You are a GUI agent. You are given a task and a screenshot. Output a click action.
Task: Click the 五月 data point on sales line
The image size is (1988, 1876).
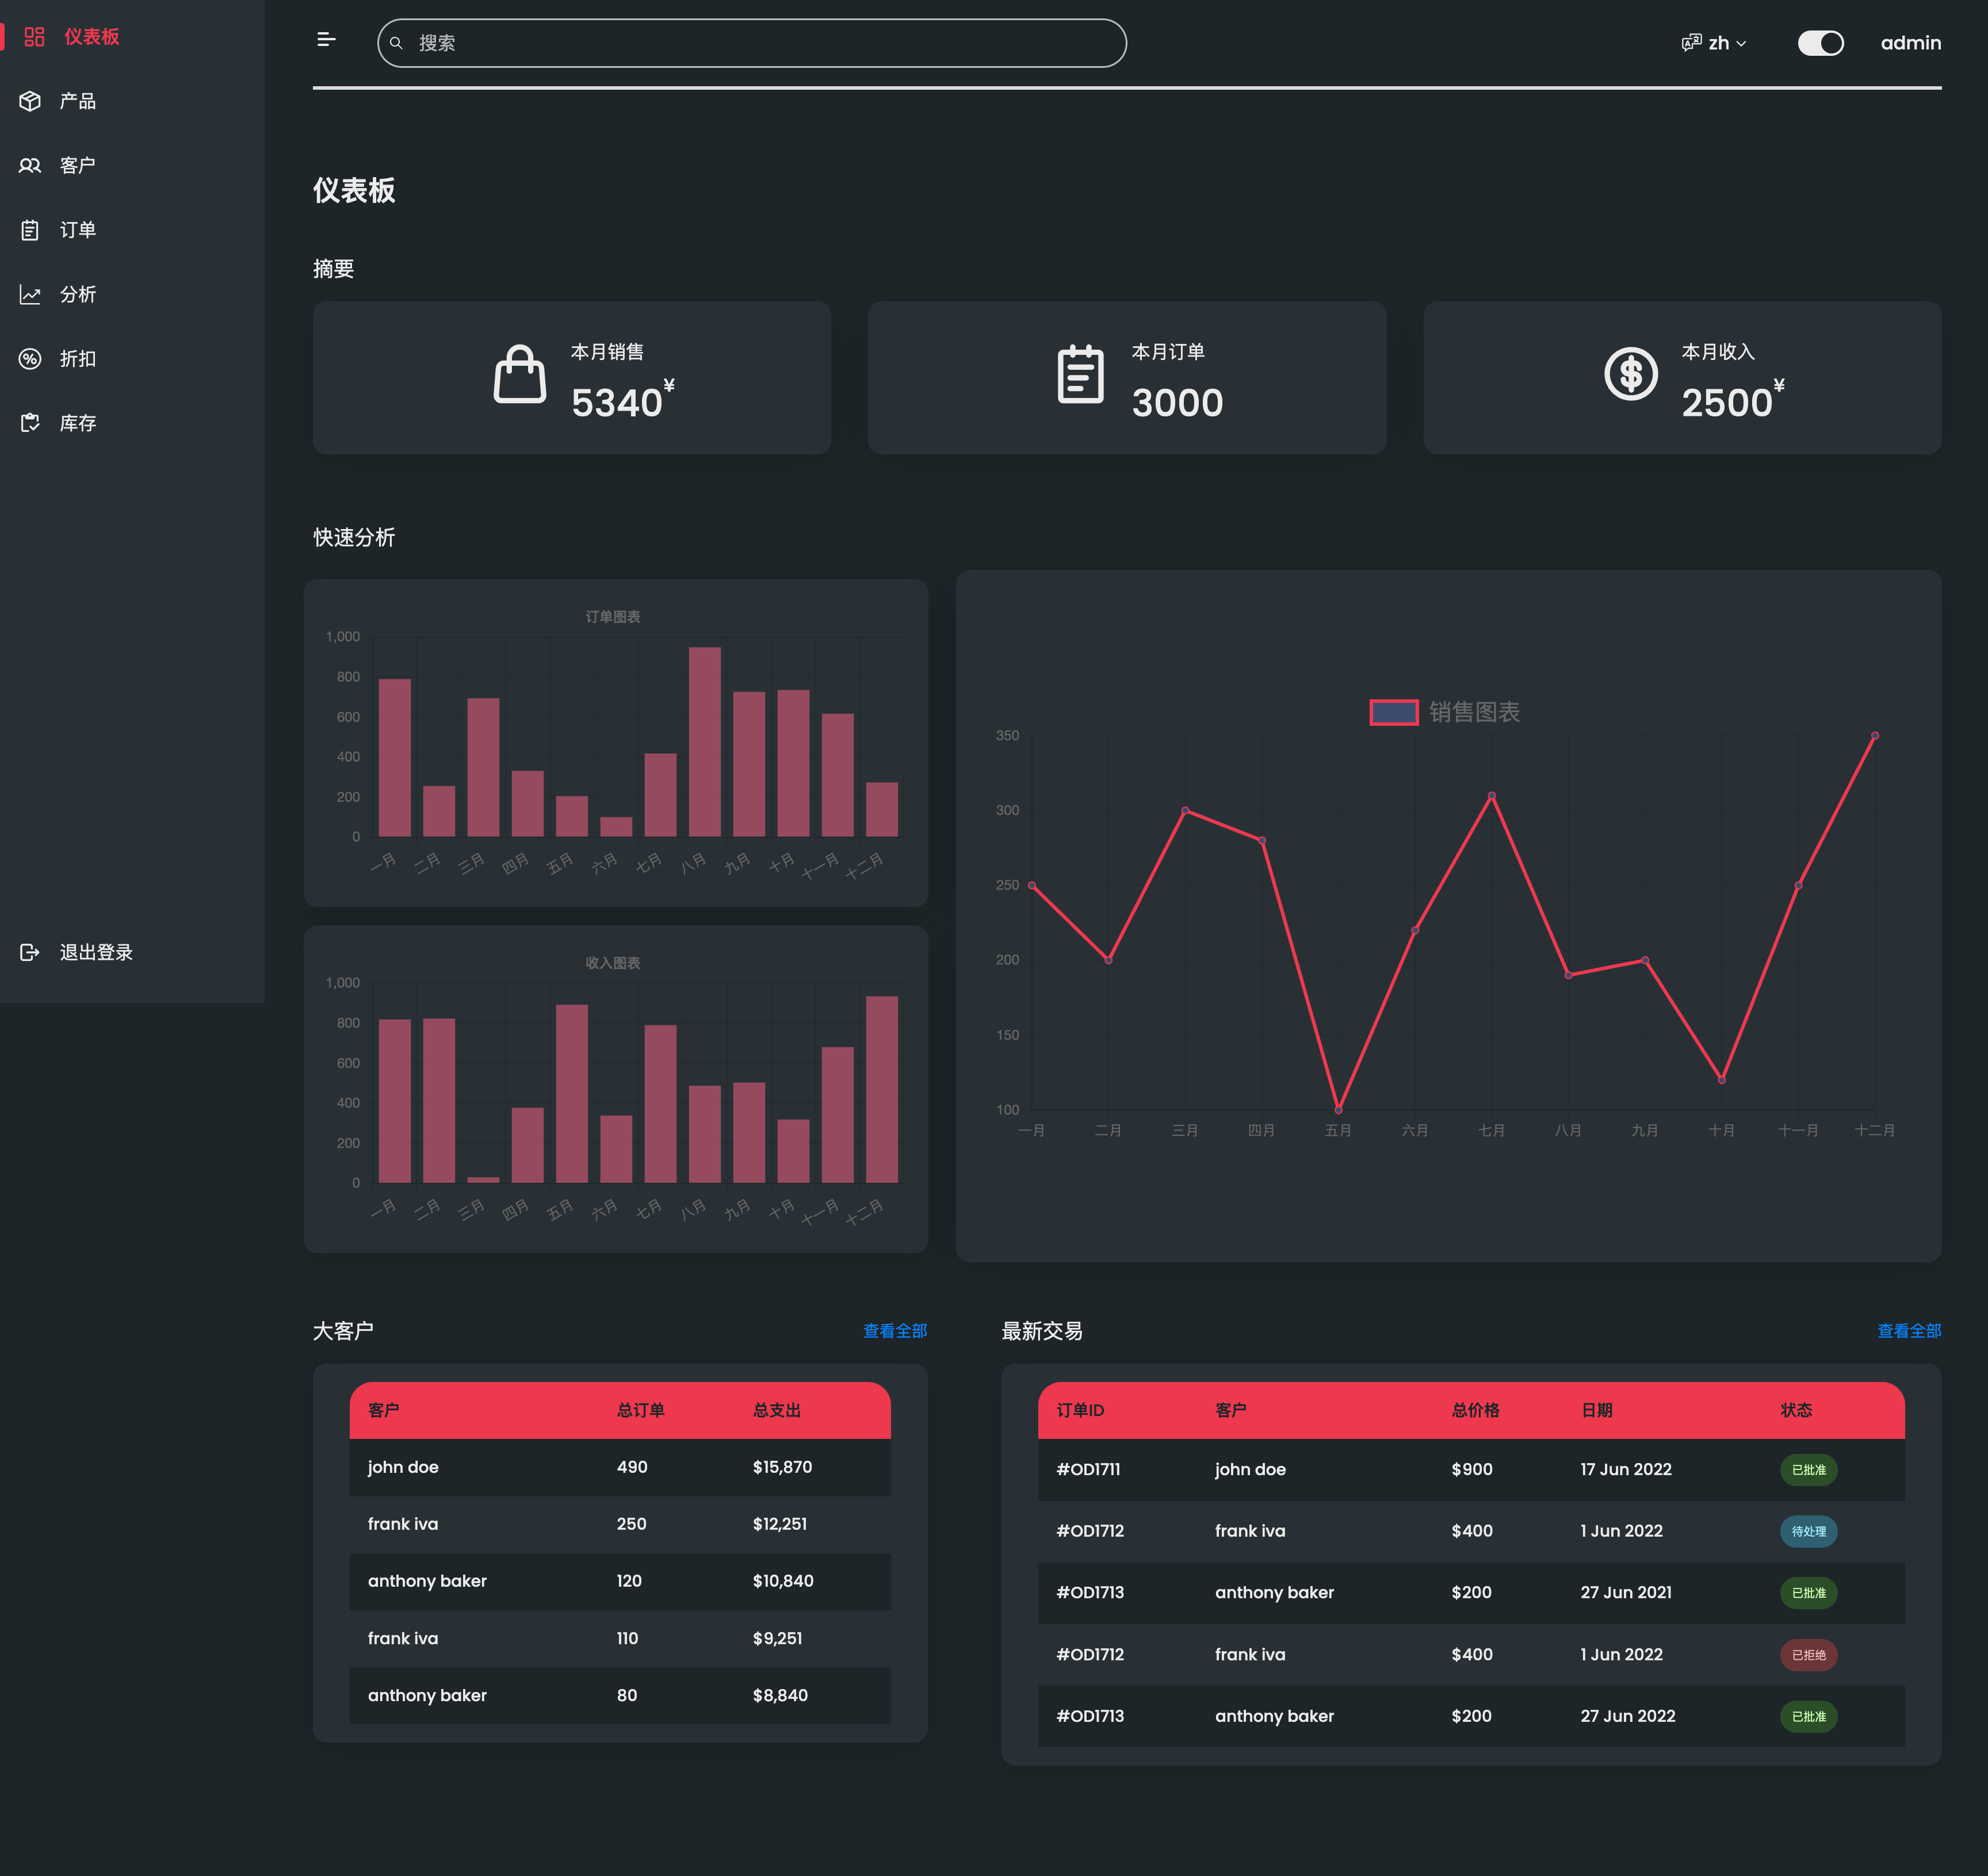click(1338, 1109)
